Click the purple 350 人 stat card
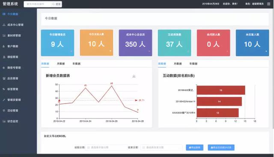 point(135,43)
